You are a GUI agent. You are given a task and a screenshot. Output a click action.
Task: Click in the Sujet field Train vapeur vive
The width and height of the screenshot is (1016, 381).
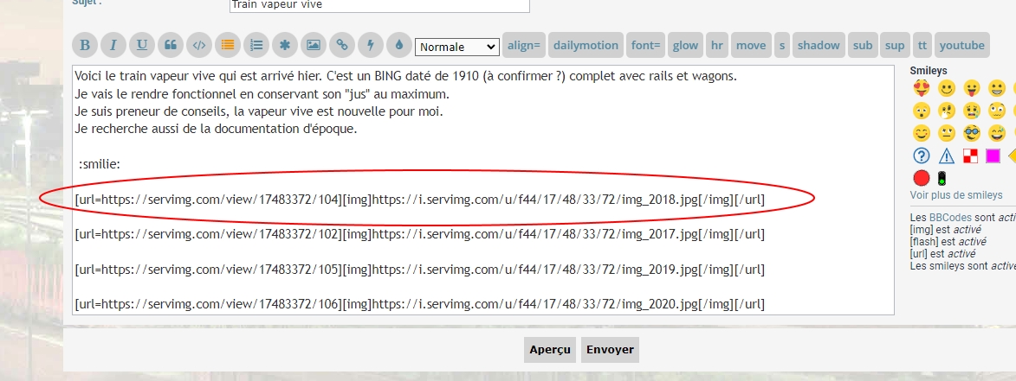379,5
